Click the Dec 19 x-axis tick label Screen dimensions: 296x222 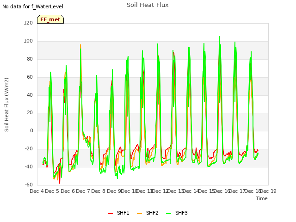pos(268,191)
